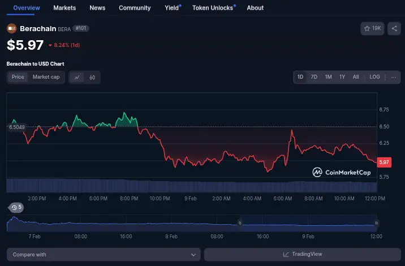Open the TradingView chart button
This screenshot has width=405, height=266.
click(x=303, y=254)
